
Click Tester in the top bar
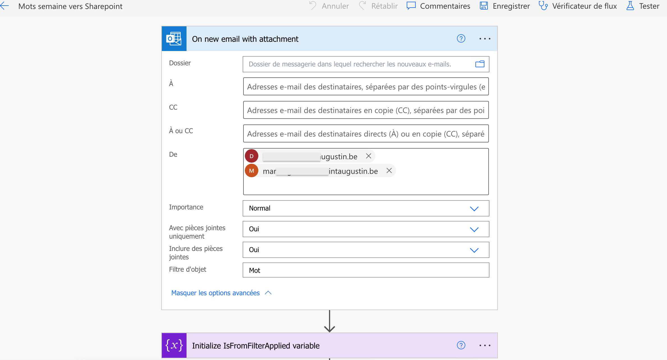(643, 6)
